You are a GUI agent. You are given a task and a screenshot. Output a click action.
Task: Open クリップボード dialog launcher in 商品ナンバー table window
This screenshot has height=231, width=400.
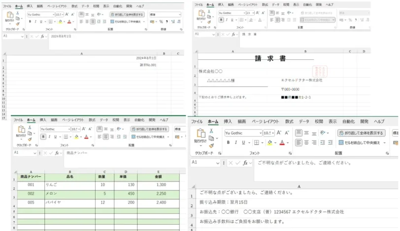pos(36,145)
